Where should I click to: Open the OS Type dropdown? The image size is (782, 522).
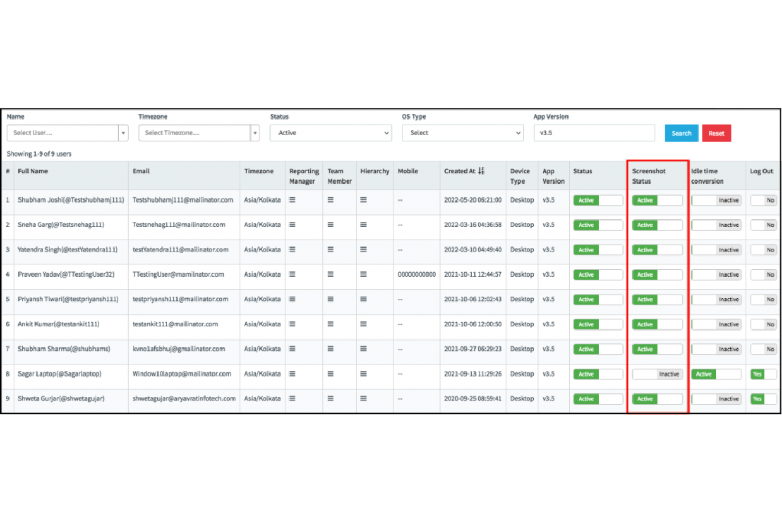(462, 133)
